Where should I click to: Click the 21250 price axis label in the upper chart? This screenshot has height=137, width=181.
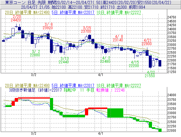point(172,72)
